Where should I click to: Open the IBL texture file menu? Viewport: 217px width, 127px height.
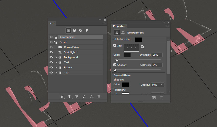click(142, 47)
